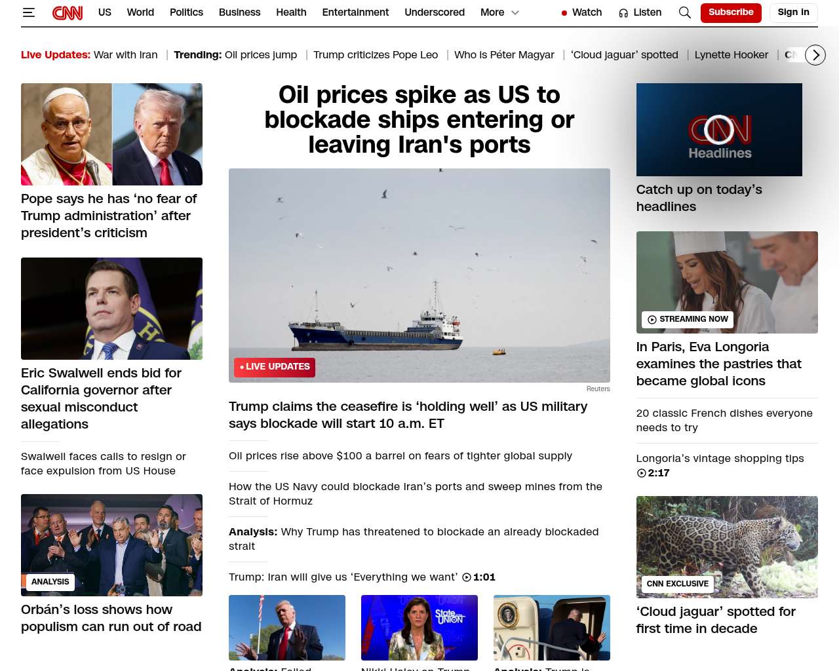Open the search magnifier icon
839x671 pixels.
pos(685,12)
